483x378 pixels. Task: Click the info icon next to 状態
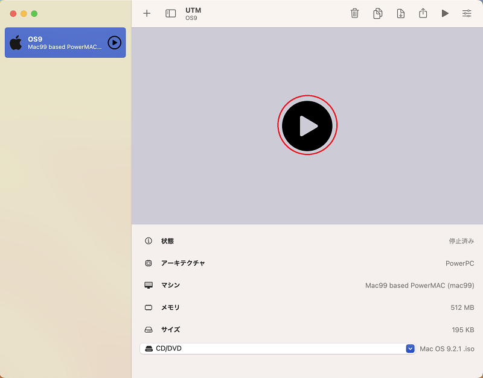click(149, 241)
